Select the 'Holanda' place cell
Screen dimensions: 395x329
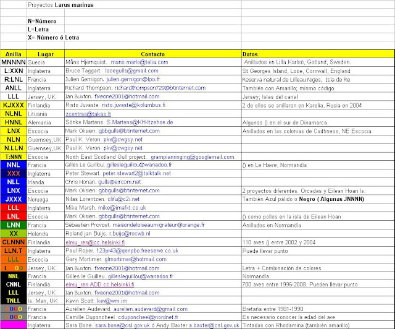point(46,234)
